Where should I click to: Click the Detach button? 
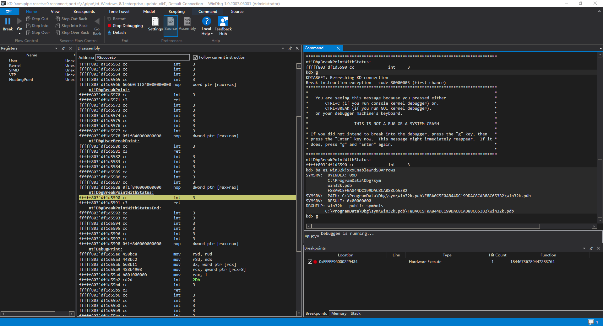coord(117,33)
